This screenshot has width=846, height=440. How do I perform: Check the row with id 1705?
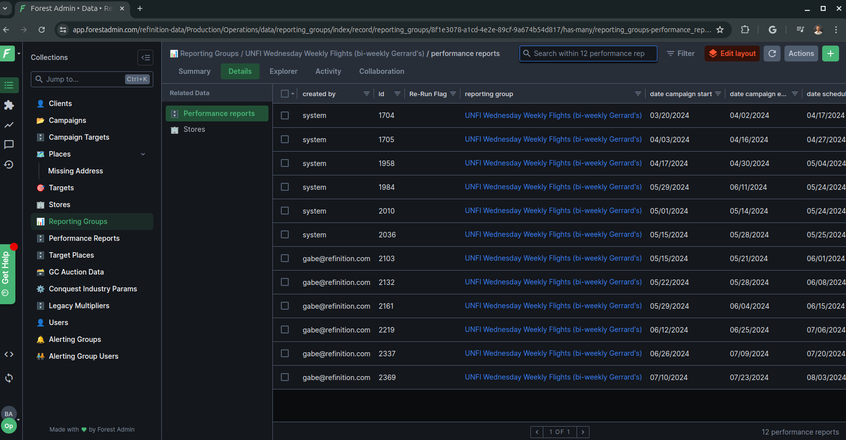click(285, 139)
